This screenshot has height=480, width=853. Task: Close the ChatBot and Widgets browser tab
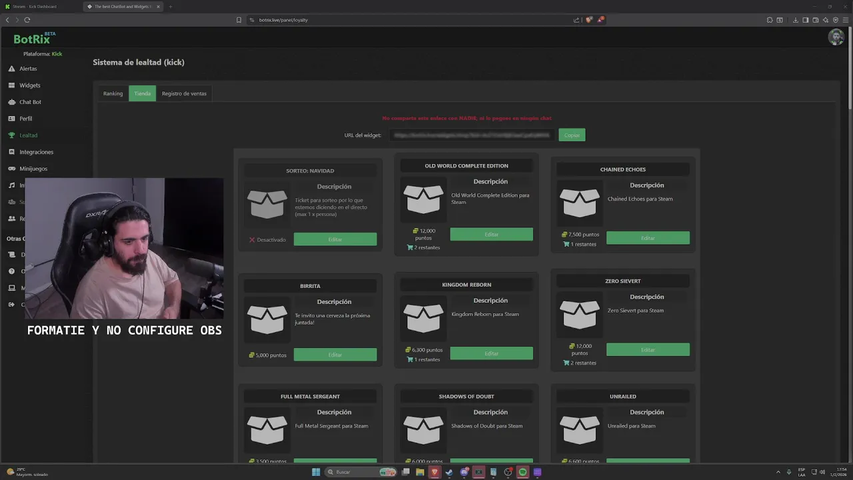click(158, 7)
